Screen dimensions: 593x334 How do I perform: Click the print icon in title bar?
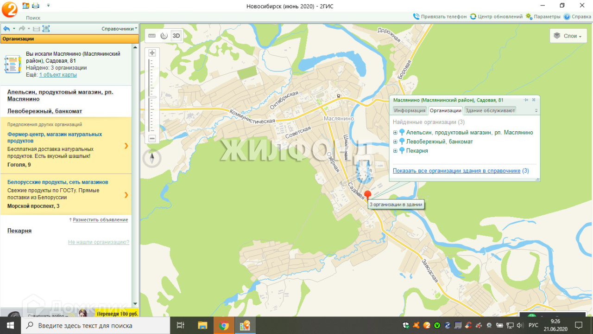pyautogui.click(x=36, y=6)
